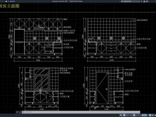Click the object snap tracking icon

[x=143, y=115]
